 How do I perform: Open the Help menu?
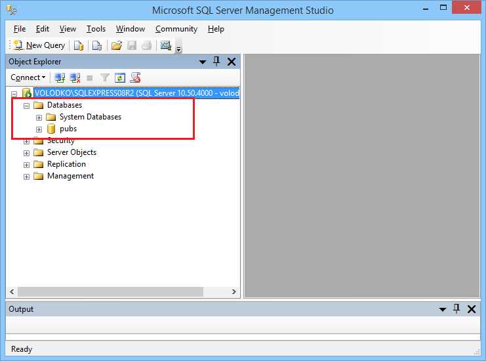pos(216,29)
